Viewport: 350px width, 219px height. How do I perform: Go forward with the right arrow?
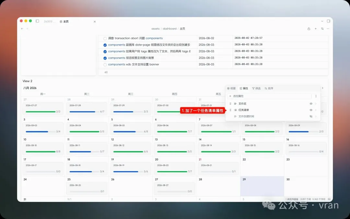pyautogui.click(x=27, y=28)
